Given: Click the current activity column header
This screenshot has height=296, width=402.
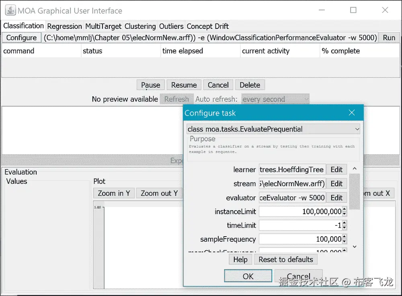Looking at the screenshot, I should (x=280, y=51).
